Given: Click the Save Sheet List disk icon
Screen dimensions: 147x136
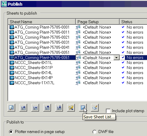Looking at the screenshot, I should (x=83, y=108).
